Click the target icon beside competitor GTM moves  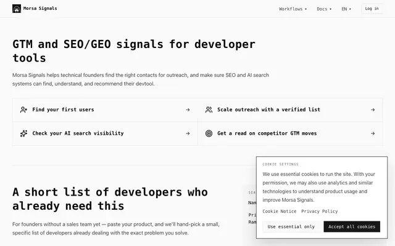click(209, 133)
